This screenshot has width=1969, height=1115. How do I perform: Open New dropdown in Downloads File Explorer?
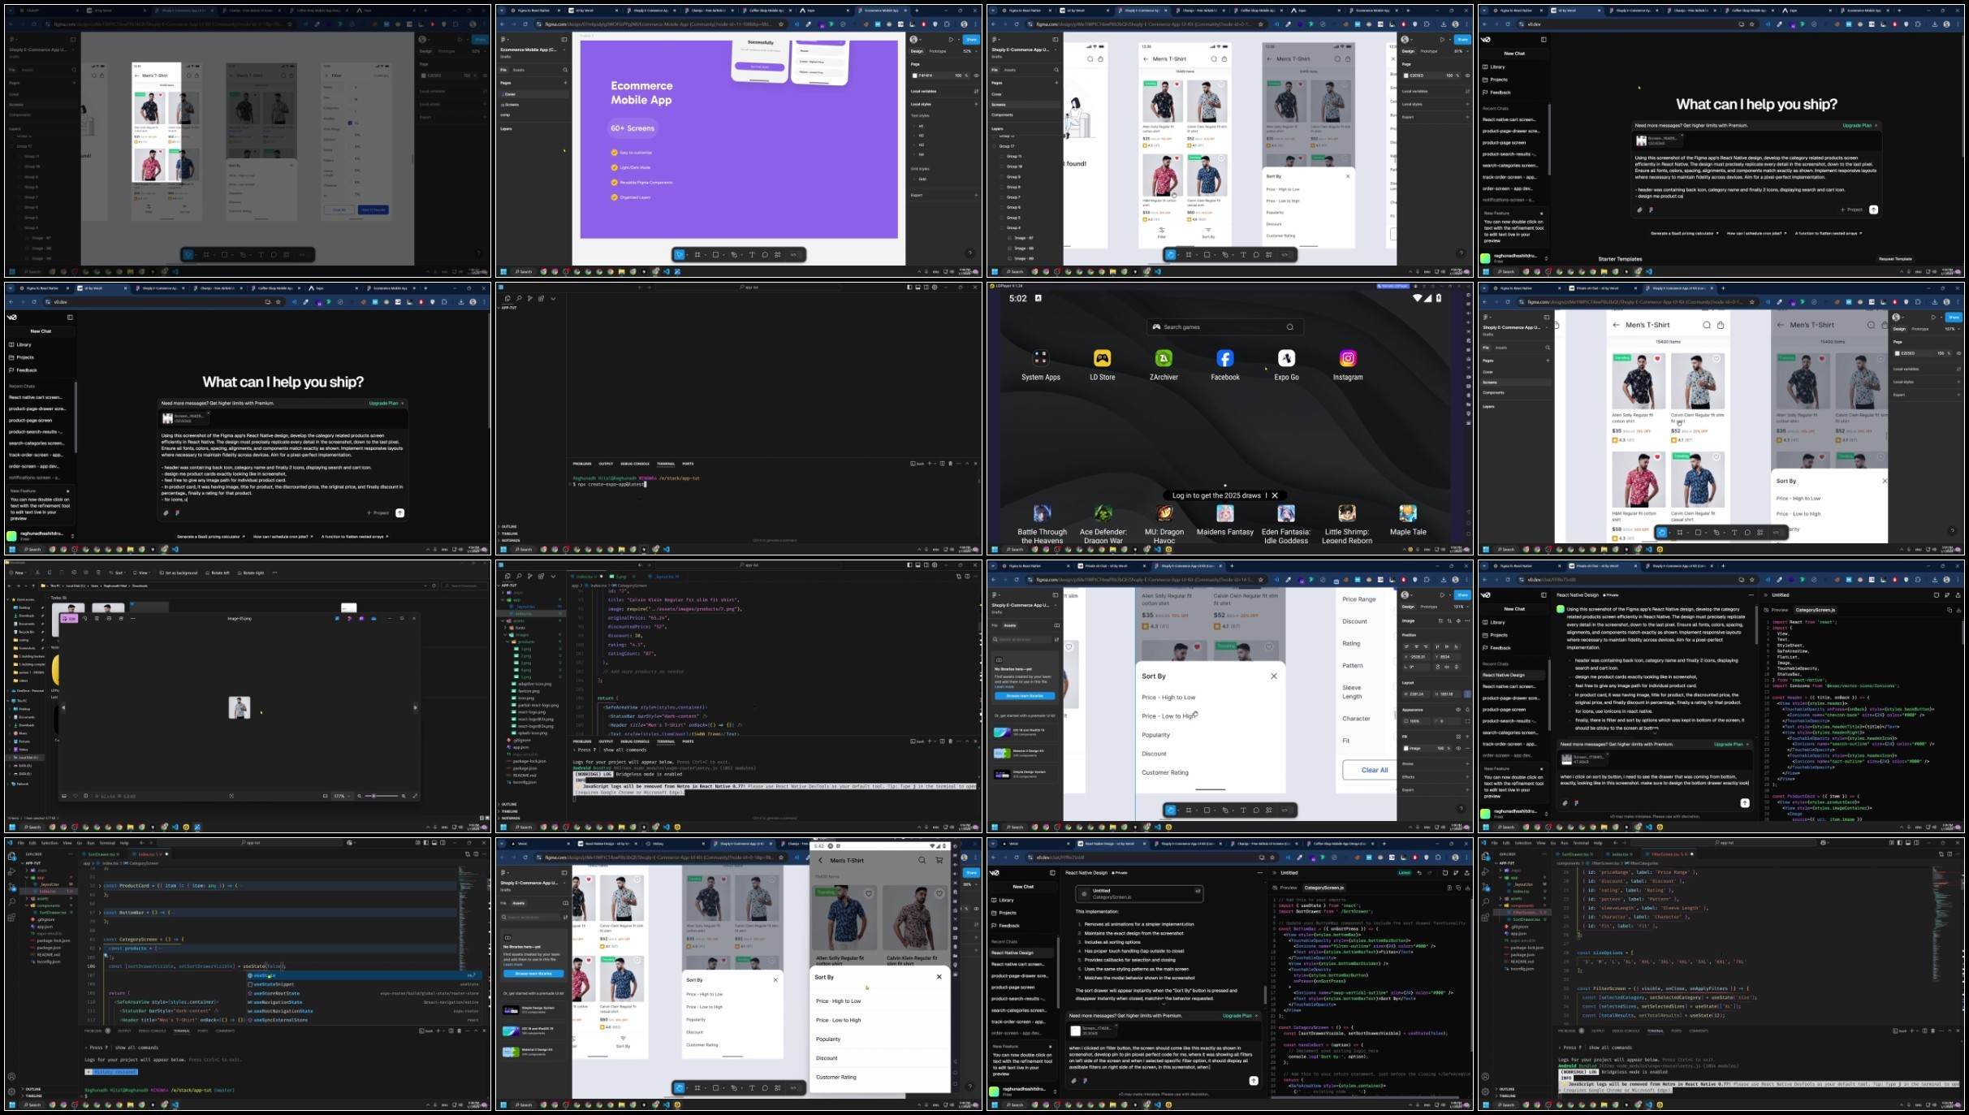click(x=18, y=573)
